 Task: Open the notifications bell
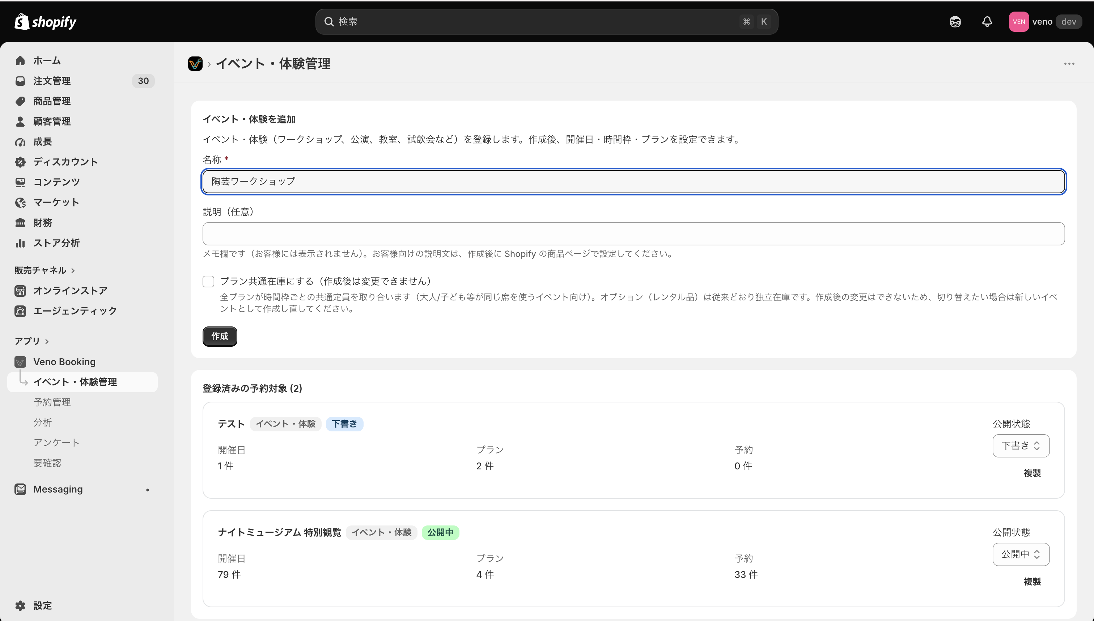[987, 21]
